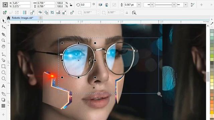Go to the Home welcome tab
The image size is (214, 120).
(x=9, y=18)
